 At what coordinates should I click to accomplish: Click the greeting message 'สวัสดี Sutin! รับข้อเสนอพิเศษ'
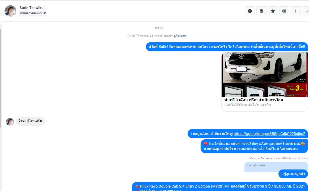tap(227, 47)
